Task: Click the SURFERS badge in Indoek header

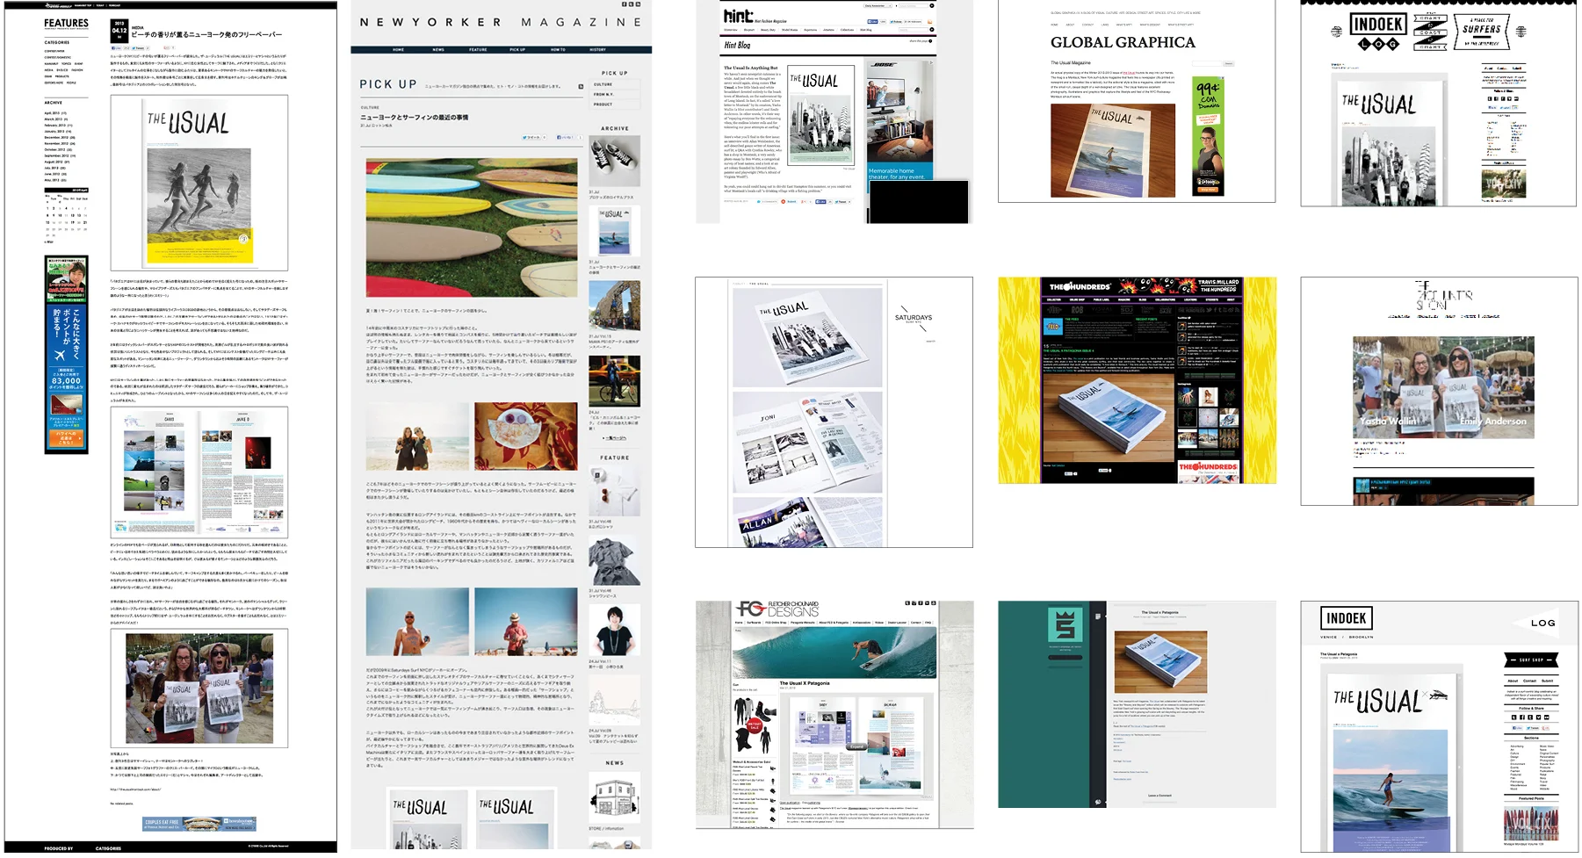Action: pos(1482,32)
